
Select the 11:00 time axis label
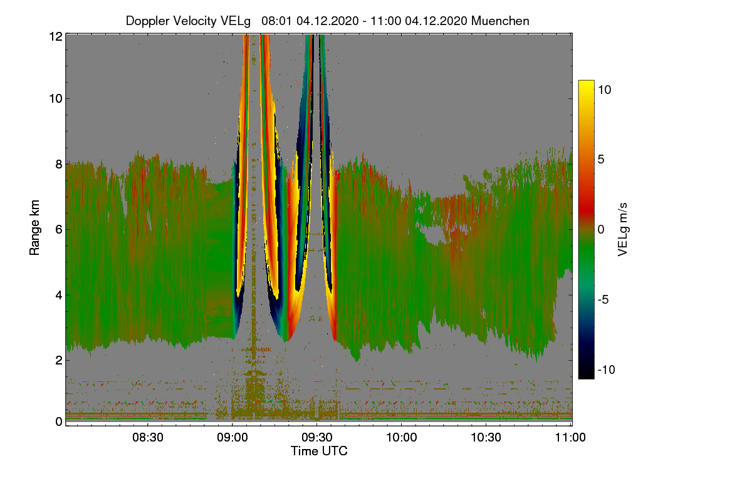tap(570, 438)
